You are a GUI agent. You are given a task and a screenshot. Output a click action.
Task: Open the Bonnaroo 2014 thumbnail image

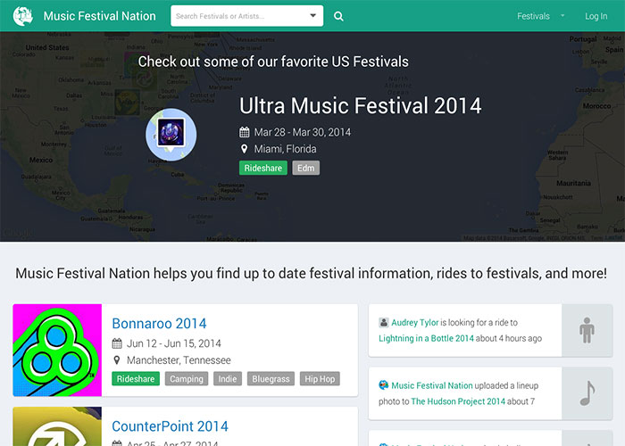tap(57, 351)
